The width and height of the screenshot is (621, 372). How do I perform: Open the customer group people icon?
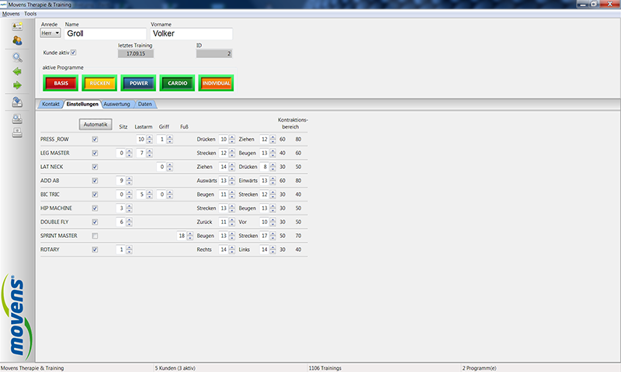[17, 40]
